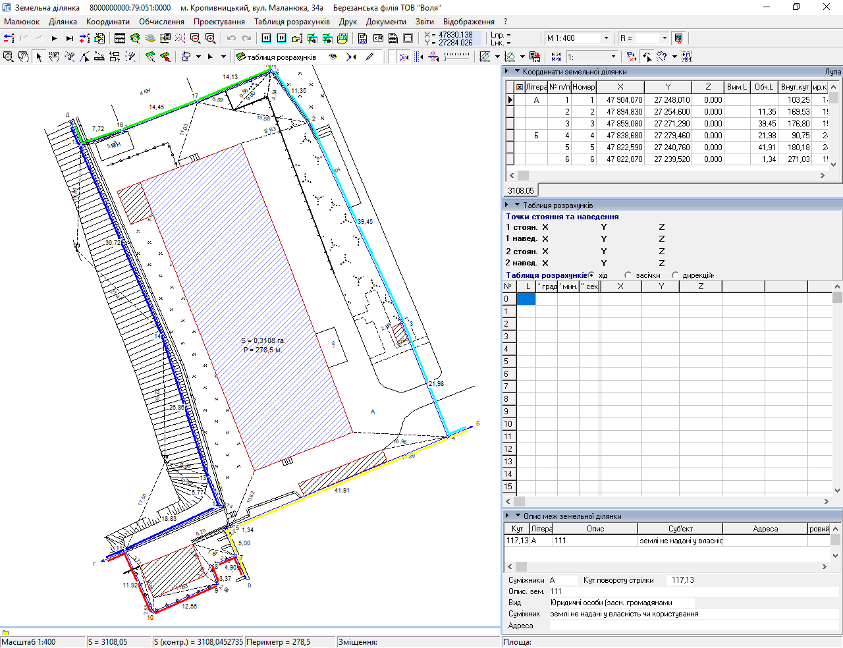The height and width of the screenshot is (648, 843).
Task: Click the undo arrow icon
Action: [231, 38]
